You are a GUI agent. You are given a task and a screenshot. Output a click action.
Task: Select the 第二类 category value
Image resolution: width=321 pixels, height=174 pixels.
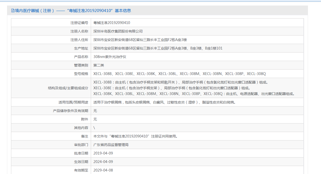click(99, 65)
